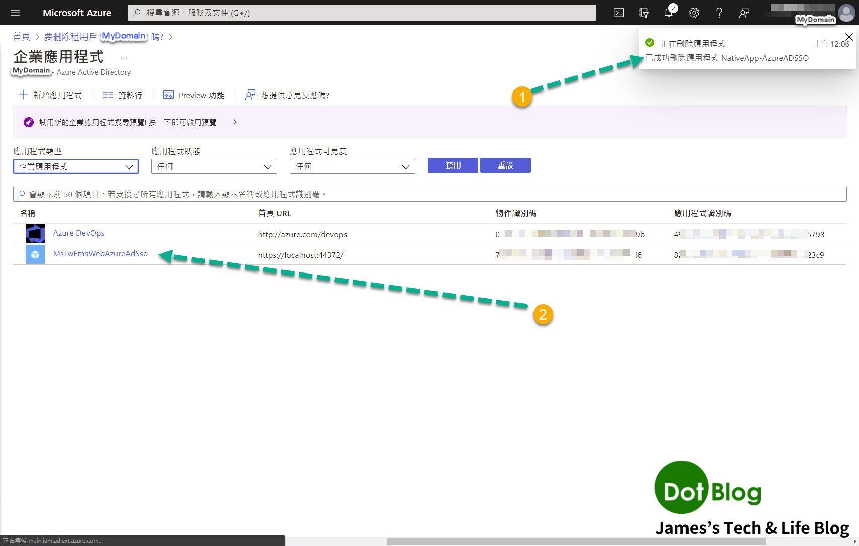
Task: Click 想提供意見反應嗎? feedback button
Action: coord(287,95)
